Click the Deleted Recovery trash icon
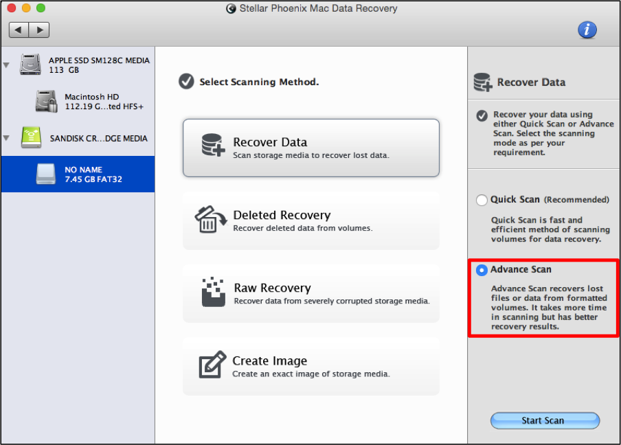Viewport: 621px width, 445px height. click(210, 219)
